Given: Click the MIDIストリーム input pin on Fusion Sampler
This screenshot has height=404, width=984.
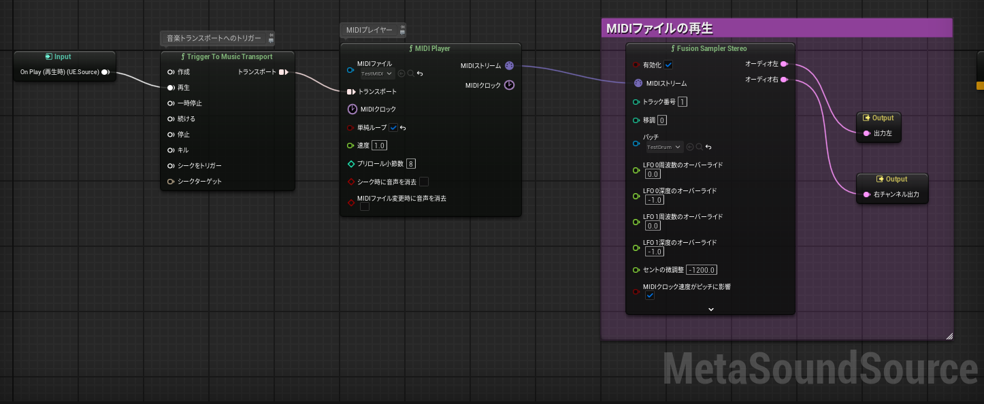Looking at the screenshot, I should pyautogui.click(x=638, y=84).
